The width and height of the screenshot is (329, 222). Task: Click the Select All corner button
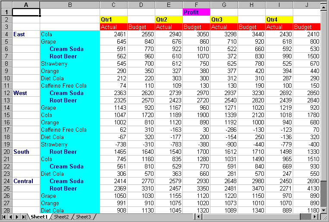[6, 5]
